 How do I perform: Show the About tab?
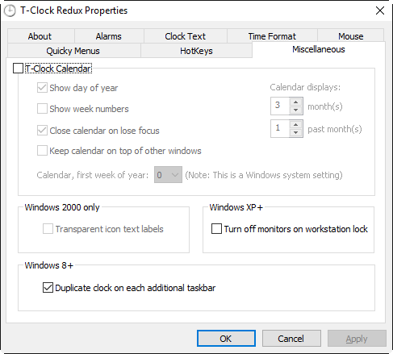[x=40, y=36]
